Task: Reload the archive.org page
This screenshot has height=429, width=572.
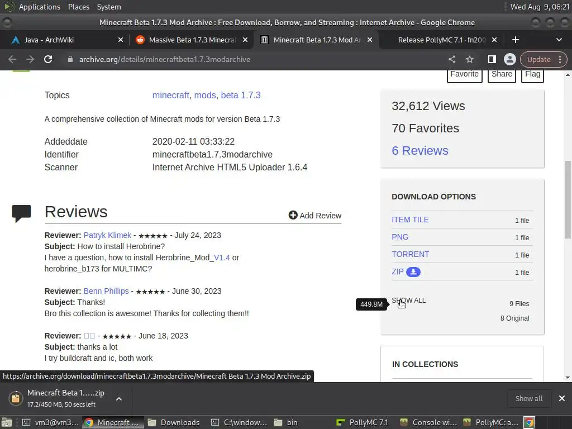Action: click(x=48, y=59)
